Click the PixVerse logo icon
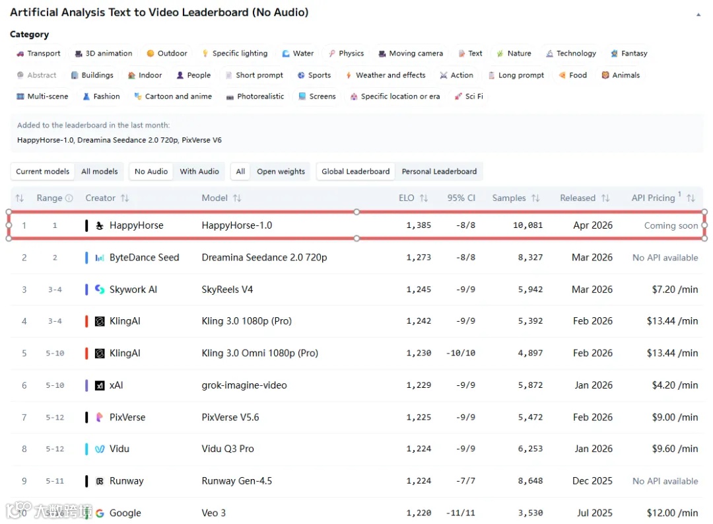The width and height of the screenshot is (713, 524). [100, 418]
